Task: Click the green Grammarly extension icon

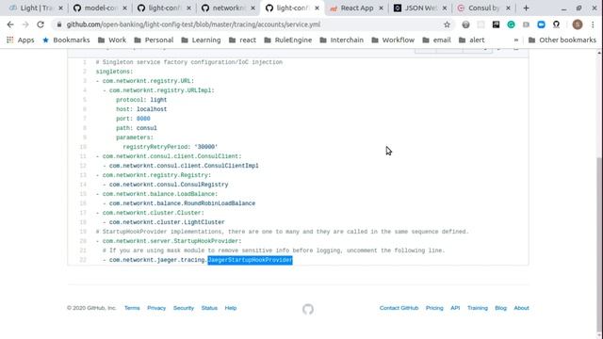Action: coord(511,24)
